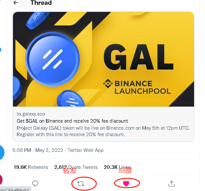Click the back arrow beside Thread

pos(16,3)
